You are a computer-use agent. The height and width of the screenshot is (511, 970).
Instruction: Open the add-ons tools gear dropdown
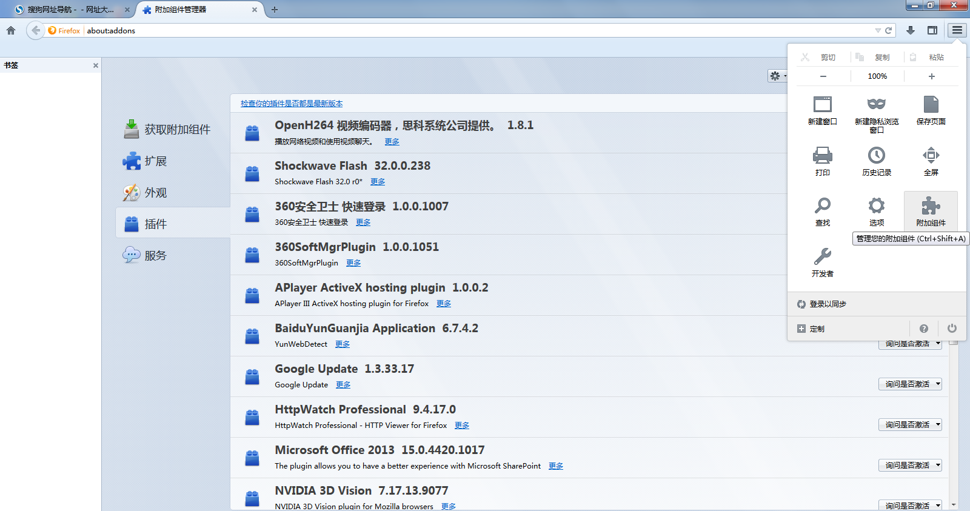pyautogui.click(x=777, y=76)
